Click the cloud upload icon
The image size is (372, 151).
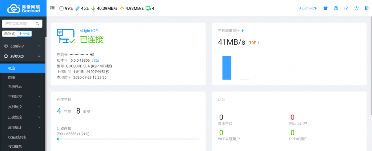pyautogui.click(x=346, y=8)
